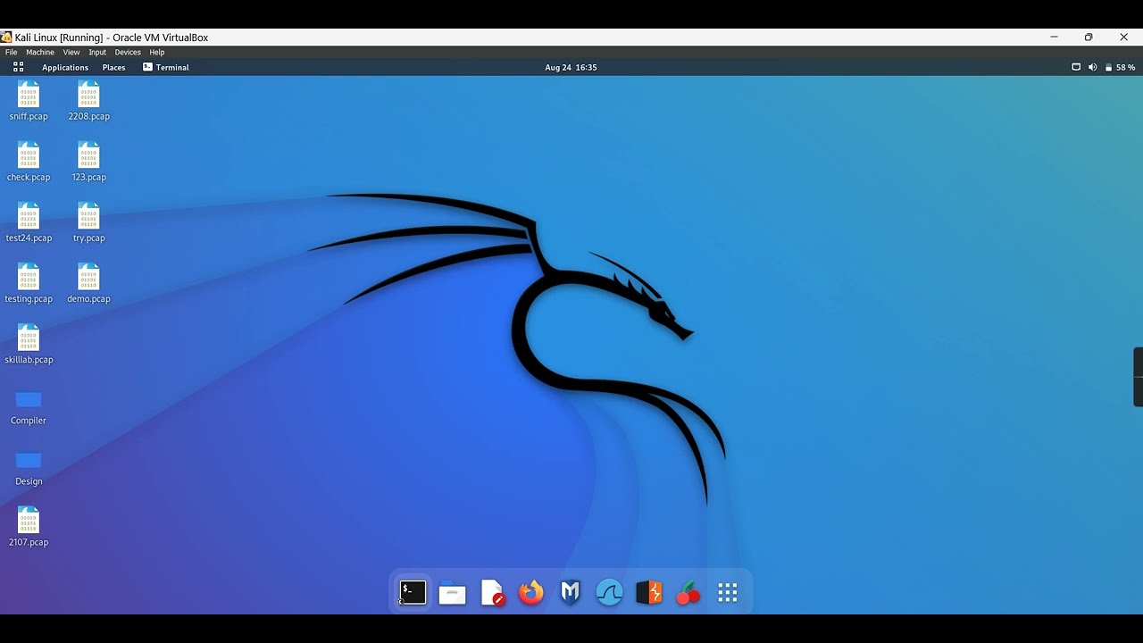
Task: Select the test24.pcap desktop file
Action: tap(29, 222)
